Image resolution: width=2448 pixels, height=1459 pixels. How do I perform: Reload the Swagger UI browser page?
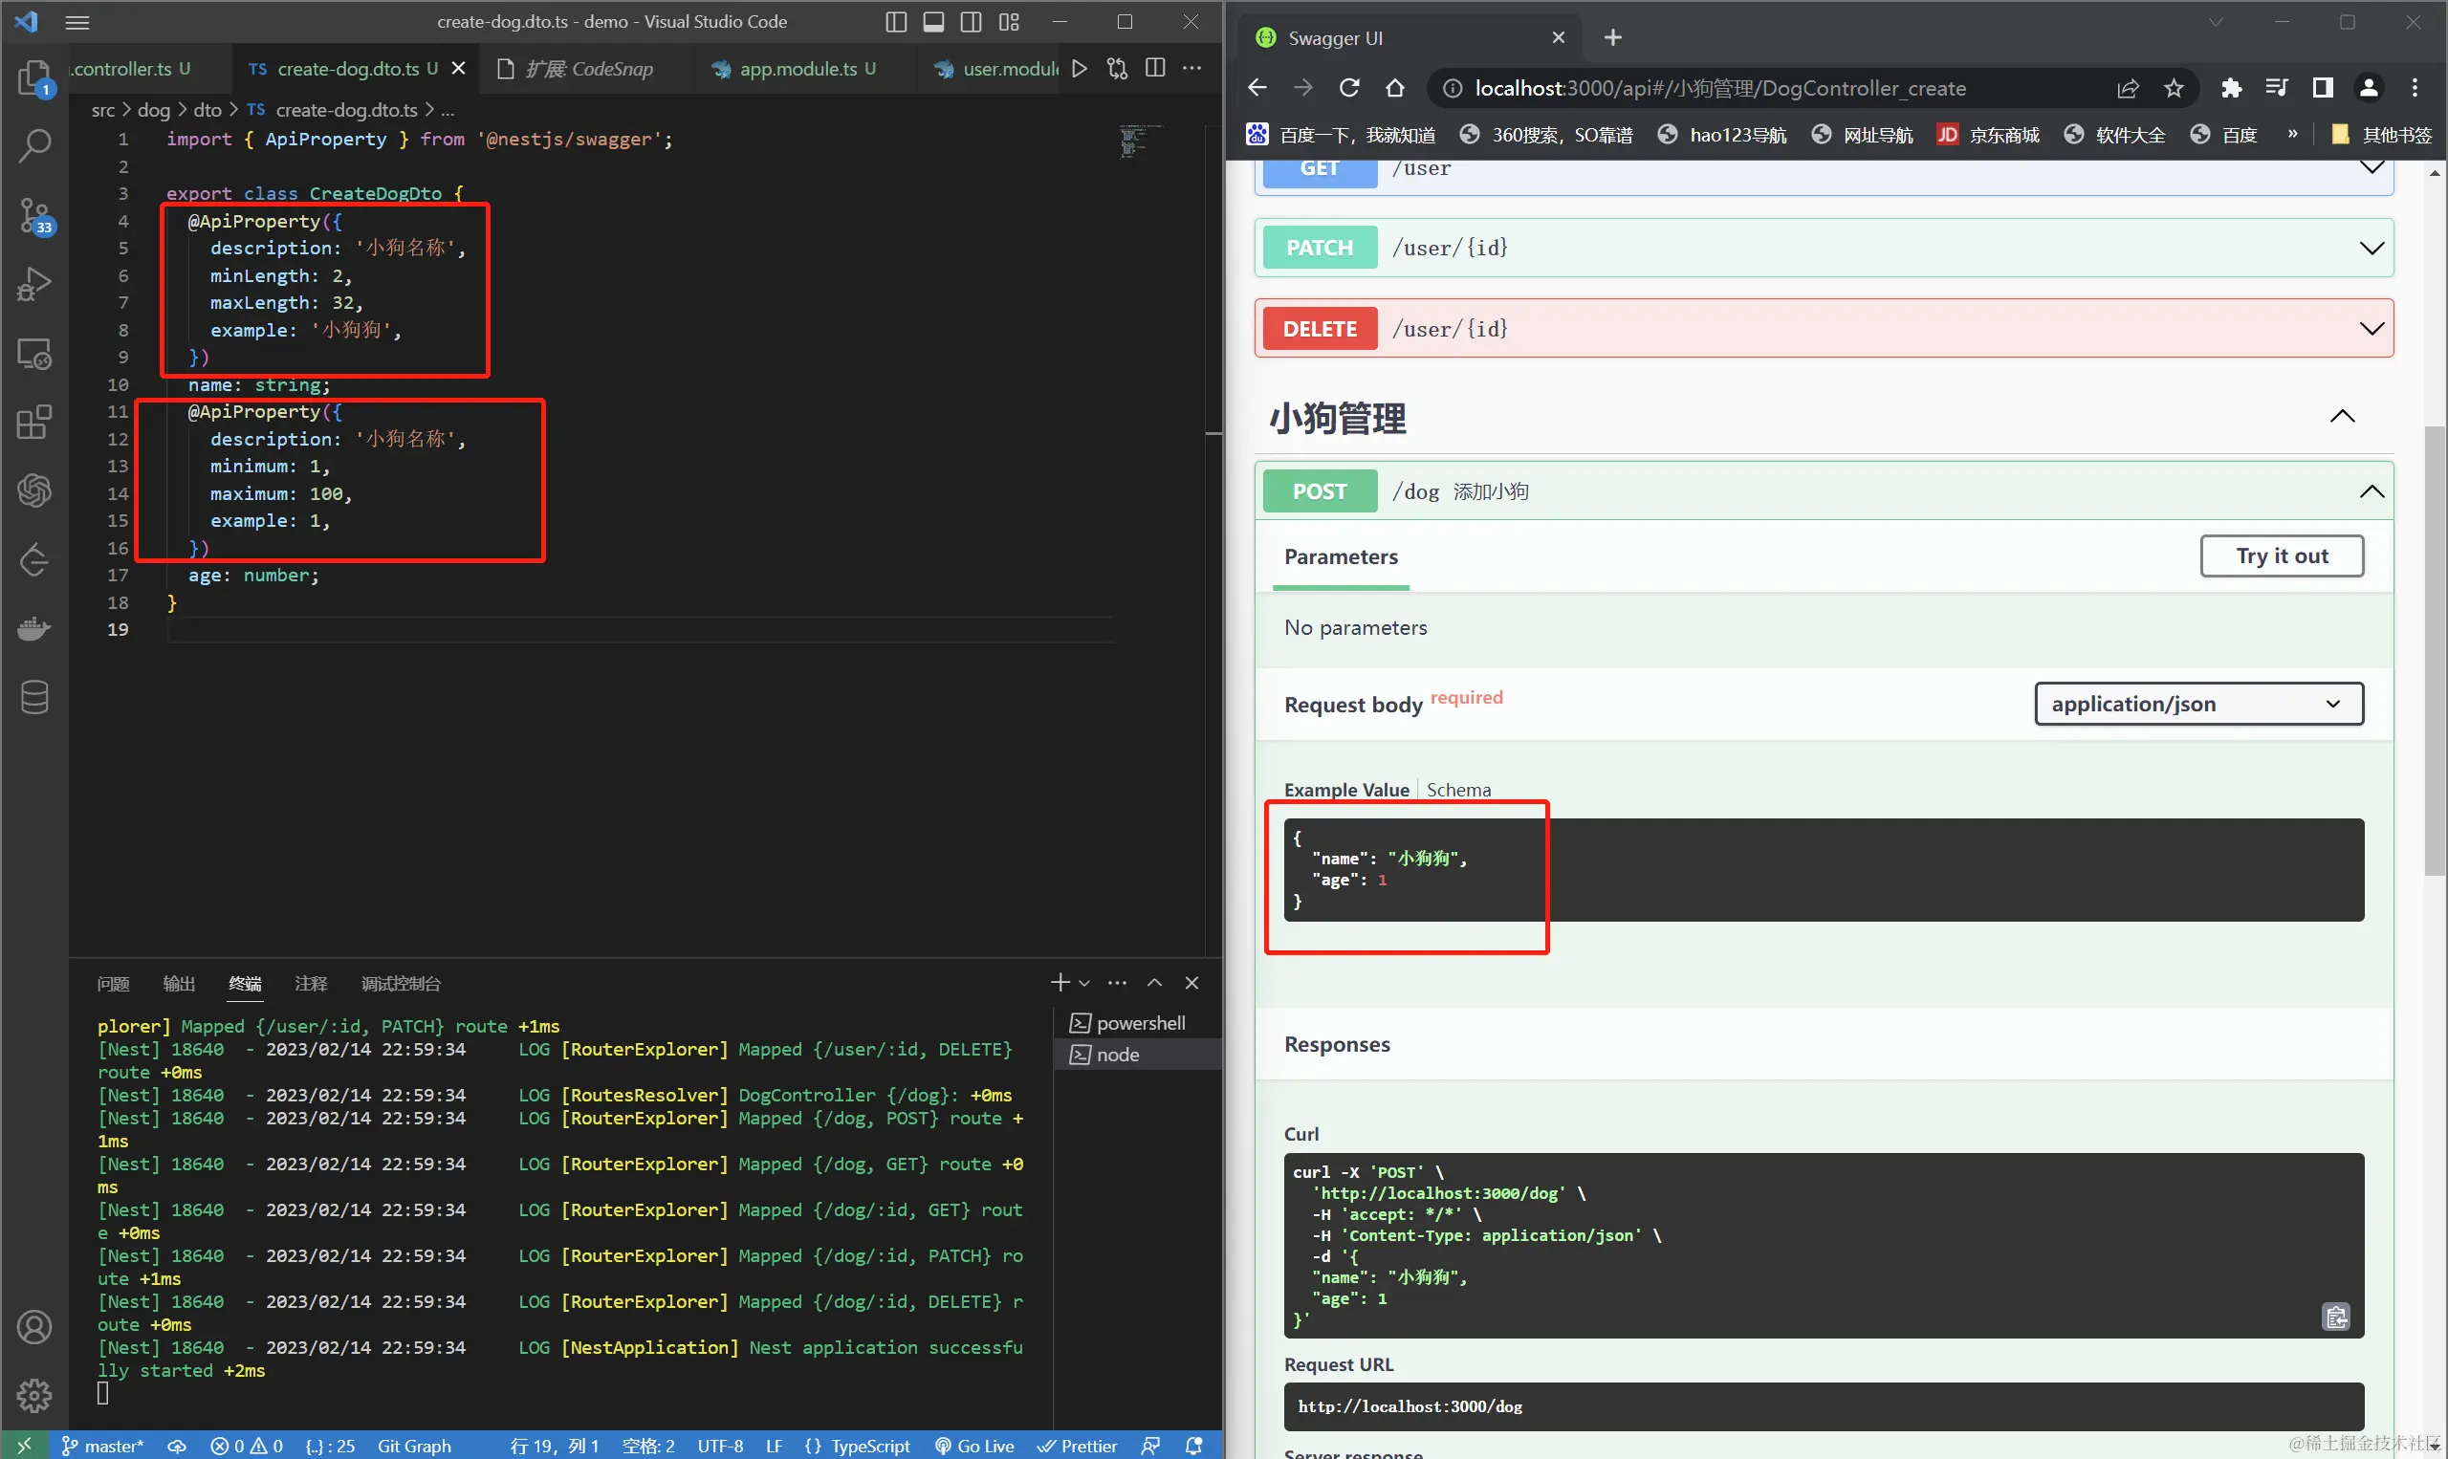click(1349, 89)
